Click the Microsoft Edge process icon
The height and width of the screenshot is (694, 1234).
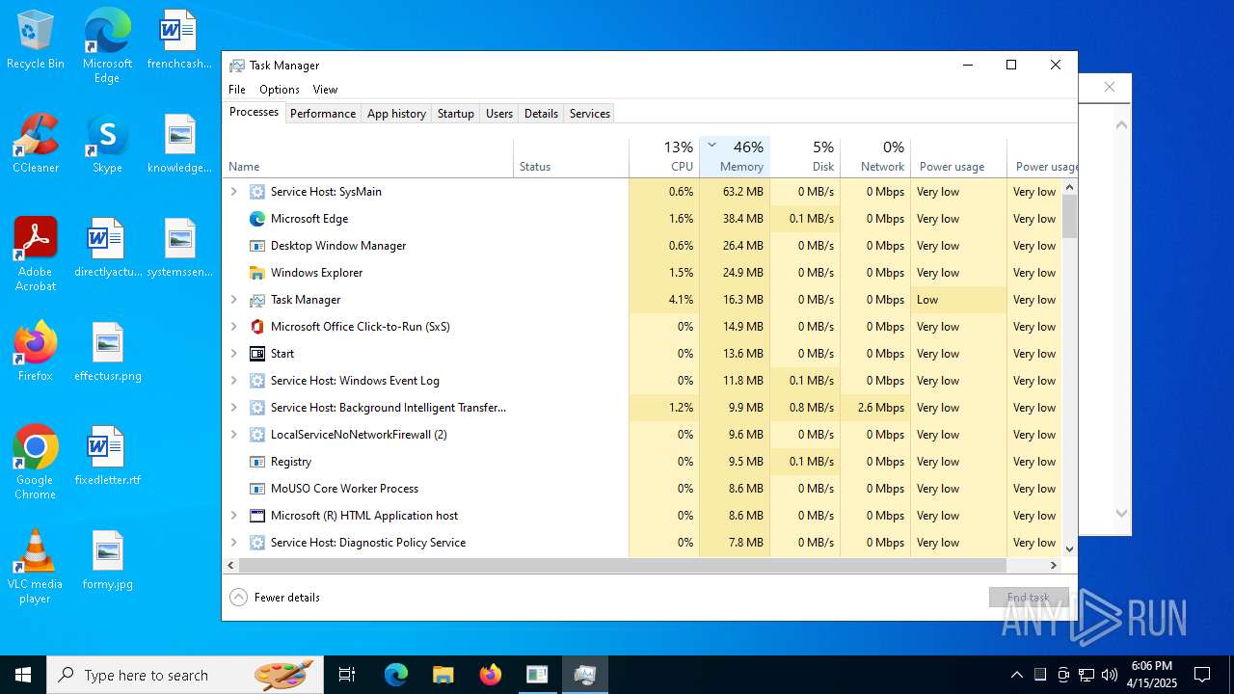tap(257, 219)
